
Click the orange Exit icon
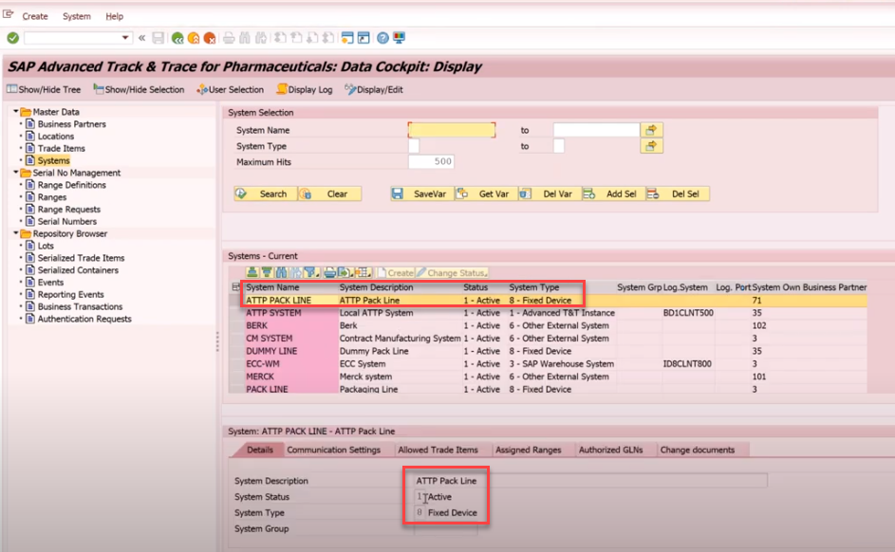click(x=194, y=38)
